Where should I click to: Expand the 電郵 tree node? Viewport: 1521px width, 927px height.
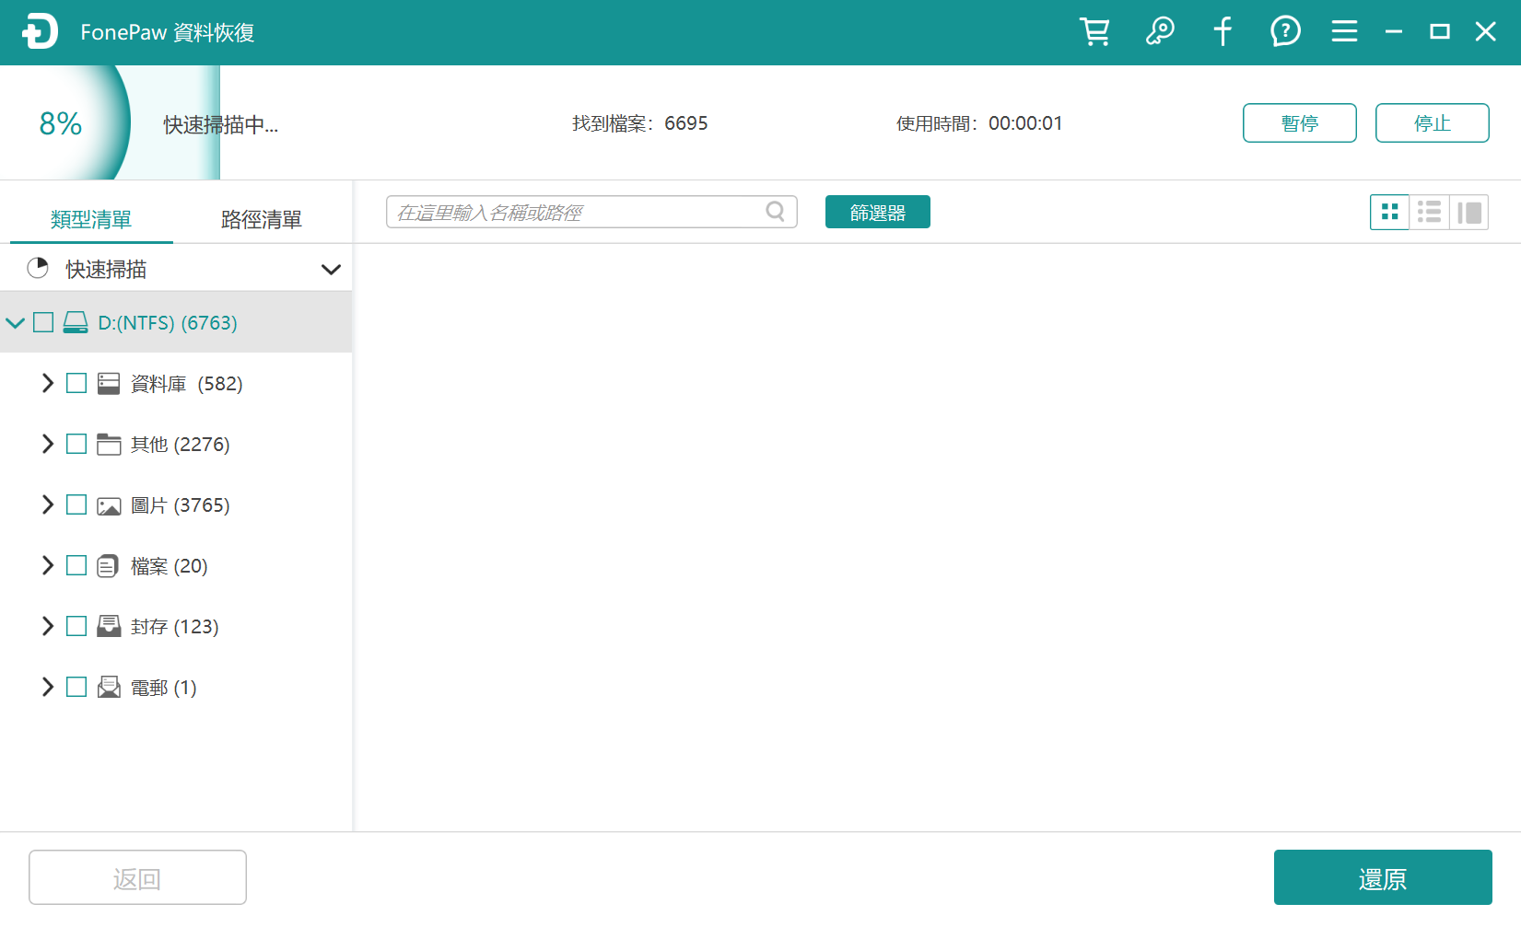point(48,687)
